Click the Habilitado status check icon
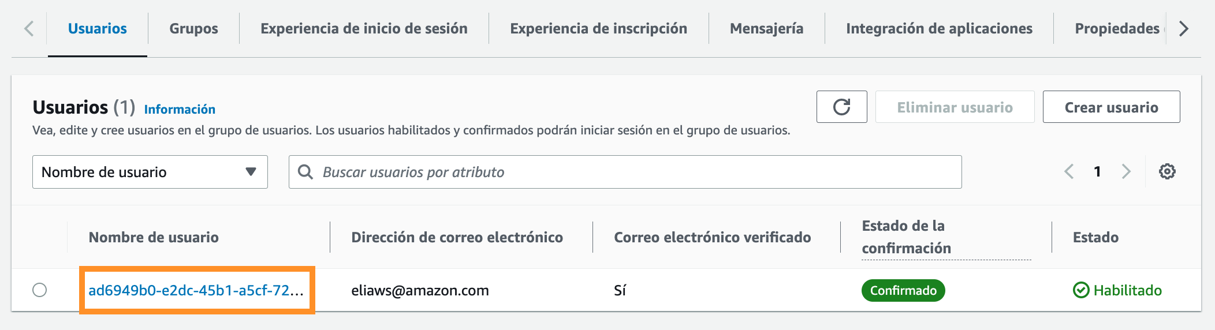 click(x=1080, y=290)
